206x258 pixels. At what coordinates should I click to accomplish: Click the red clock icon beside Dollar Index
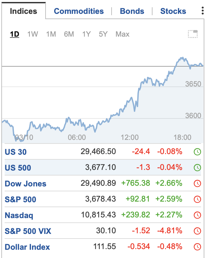(x=197, y=247)
